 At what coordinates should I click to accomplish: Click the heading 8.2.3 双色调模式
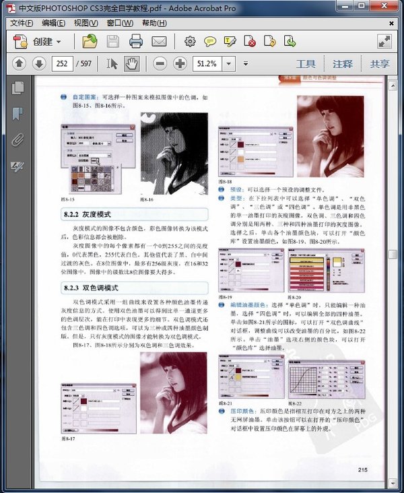(91, 288)
